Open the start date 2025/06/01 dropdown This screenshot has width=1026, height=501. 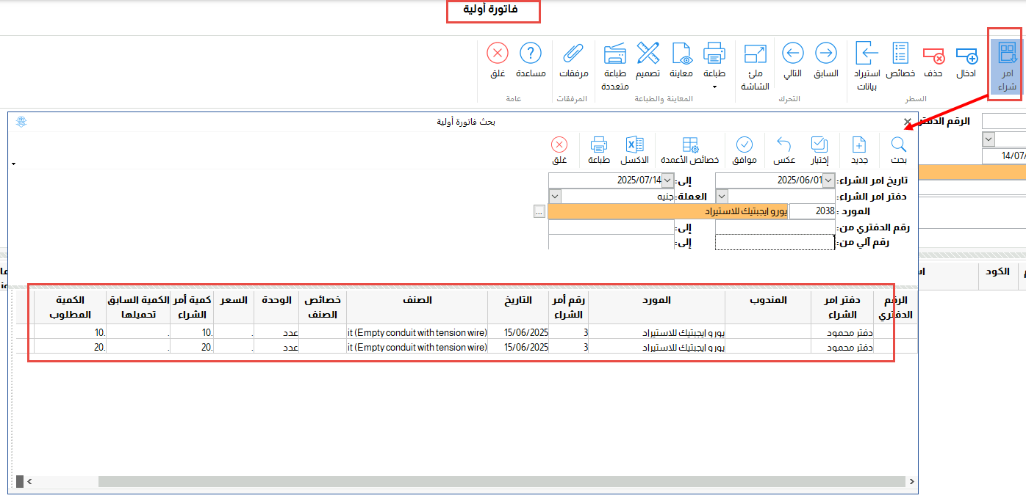pos(829,180)
